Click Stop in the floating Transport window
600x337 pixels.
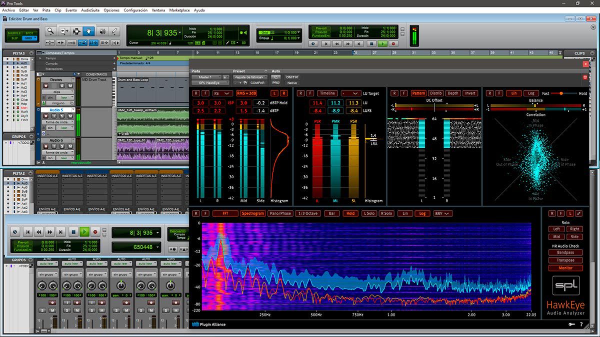(x=73, y=232)
